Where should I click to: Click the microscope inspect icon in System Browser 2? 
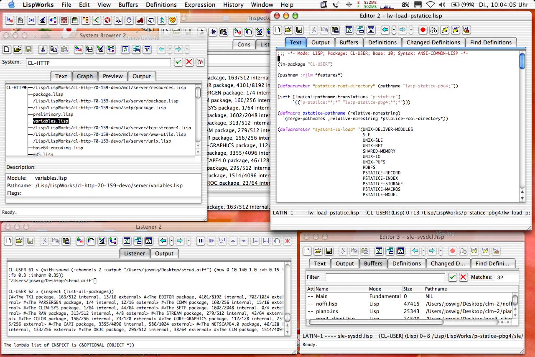point(100,49)
